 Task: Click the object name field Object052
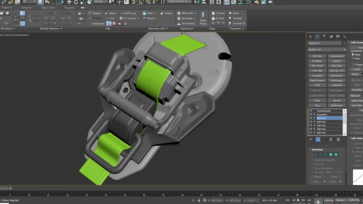(324, 43)
